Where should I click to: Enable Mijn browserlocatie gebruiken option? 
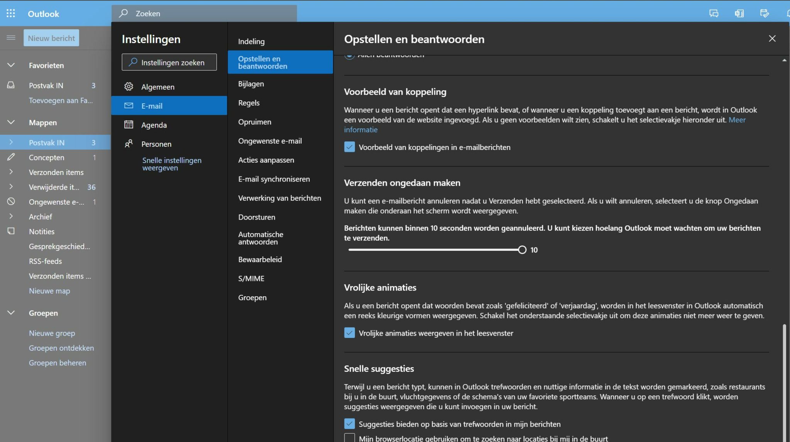349,437
